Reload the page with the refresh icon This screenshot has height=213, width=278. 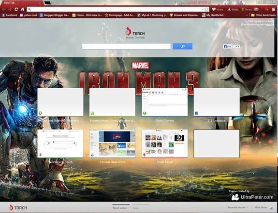(16, 9)
